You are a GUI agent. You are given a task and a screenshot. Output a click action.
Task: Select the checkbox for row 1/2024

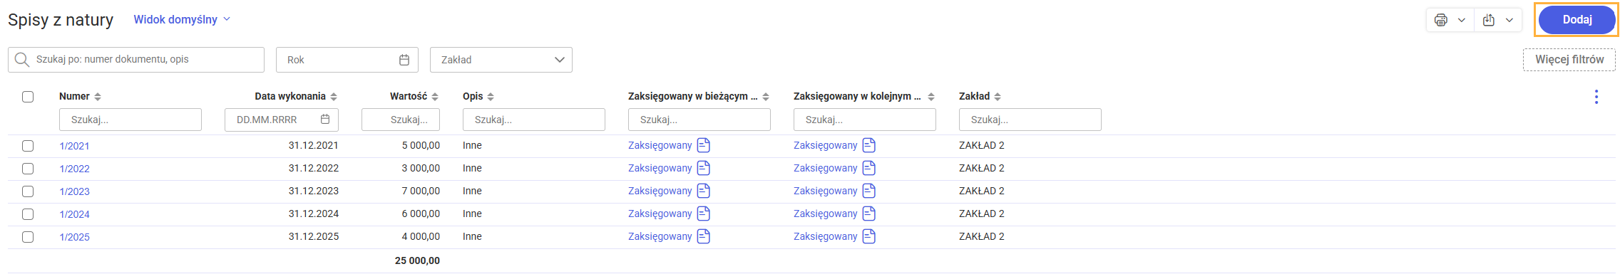pos(28,214)
